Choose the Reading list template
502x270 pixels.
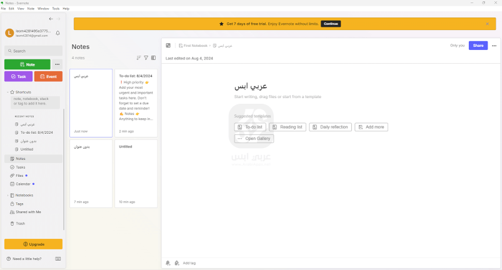click(x=288, y=127)
